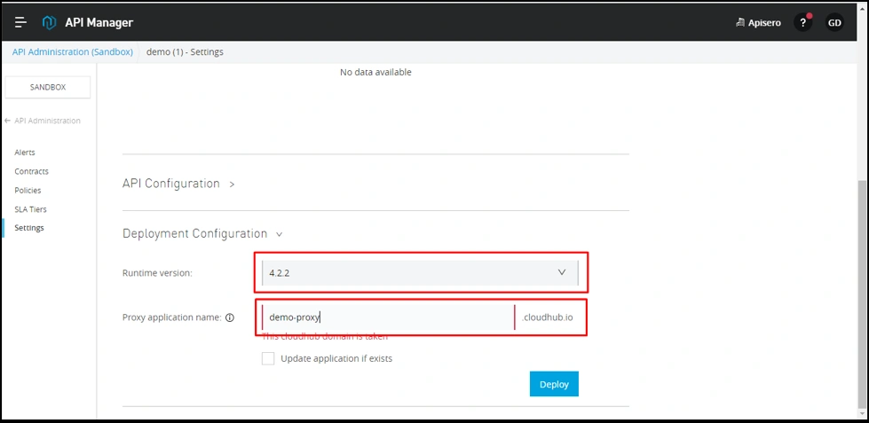This screenshot has width=869, height=423.
Task: Click info icon beside Proxy application name
Action: tap(230, 317)
